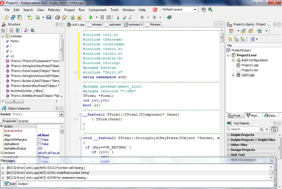Click the Save floppy disk toolbar icon
Screen dimensions: 282x189
(x=49, y=17)
